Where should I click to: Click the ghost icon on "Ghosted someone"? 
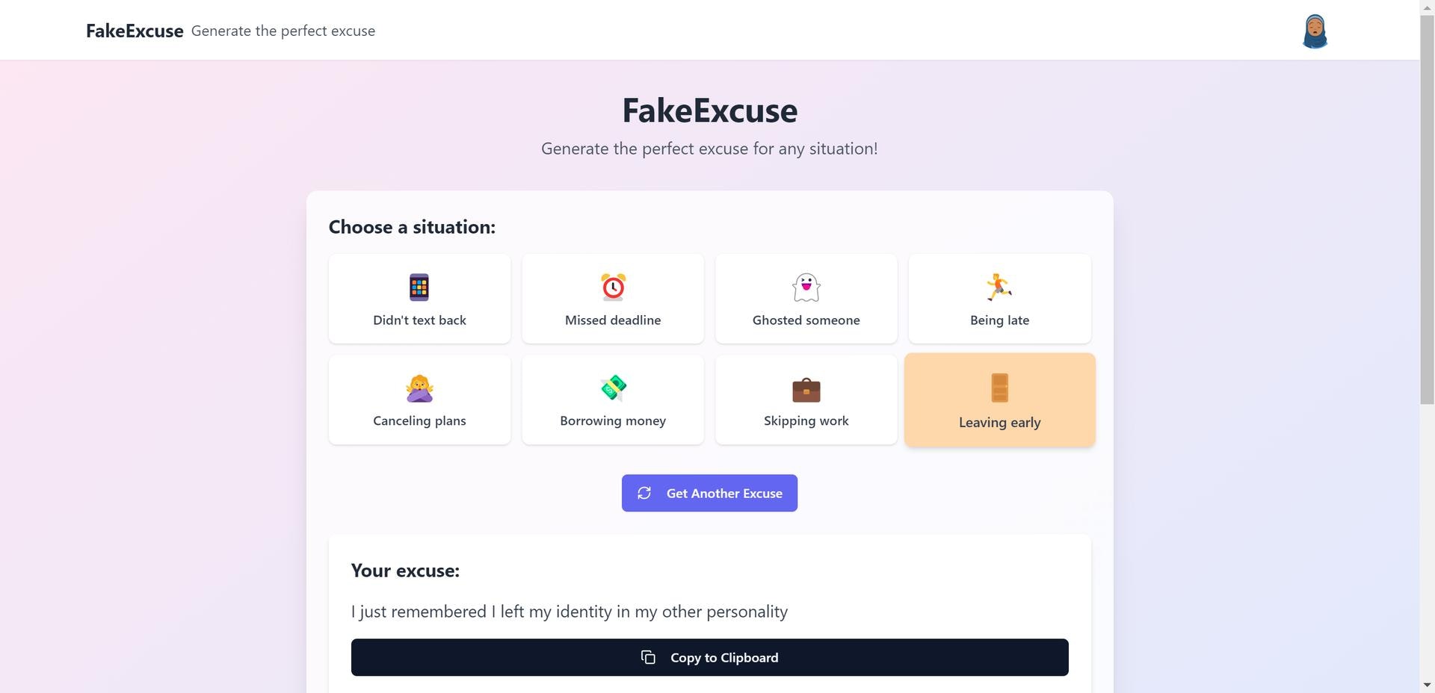(x=806, y=288)
